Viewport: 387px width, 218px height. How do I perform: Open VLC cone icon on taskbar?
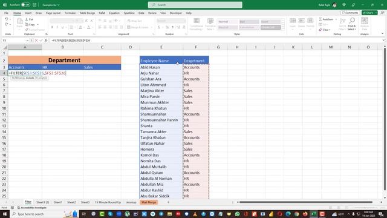pos(195,214)
